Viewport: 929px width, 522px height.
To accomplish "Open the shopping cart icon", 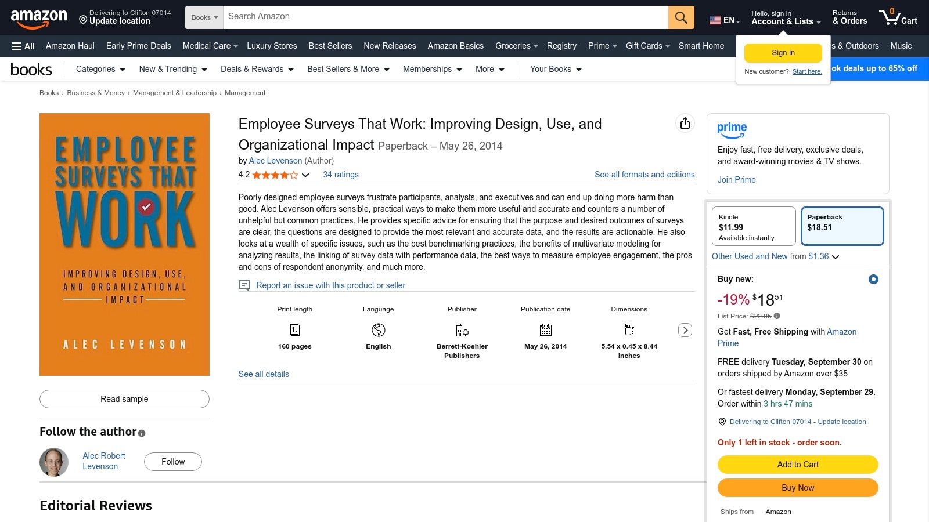I will pos(897,17).
